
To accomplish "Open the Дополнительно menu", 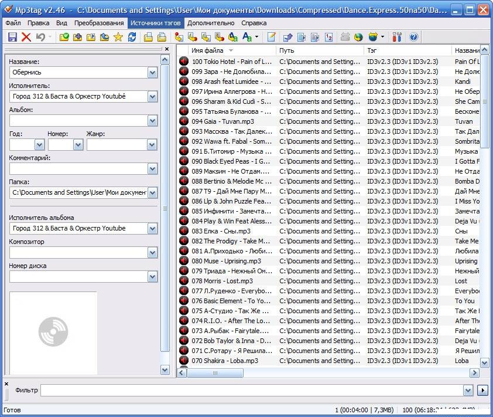I will click(x=211, y=23).
